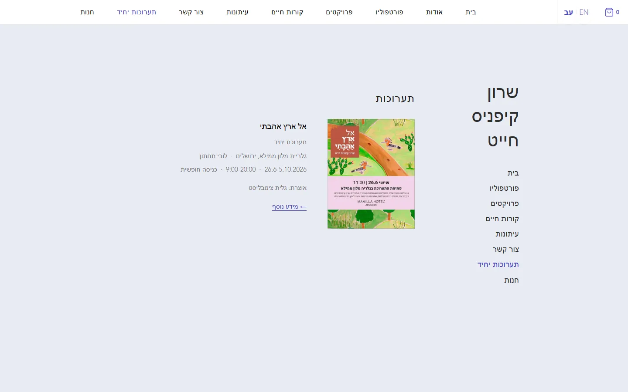Open בית in the top navigation bar
The width and height of the screenshot is (628, 392).
click(471, 12)
